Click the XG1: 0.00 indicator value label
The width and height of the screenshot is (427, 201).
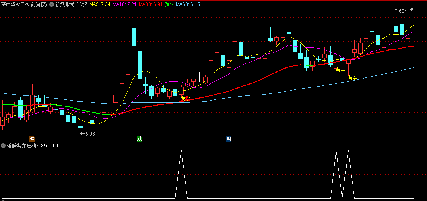point(52,146)
